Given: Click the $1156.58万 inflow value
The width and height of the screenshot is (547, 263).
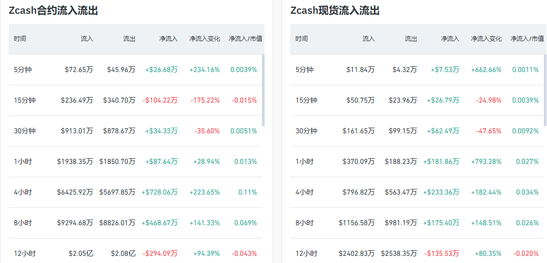Looking at the screenshot, I should pyautogui.click(x=356, y=223).
